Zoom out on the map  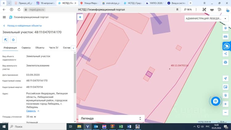(x=225, y=113)
